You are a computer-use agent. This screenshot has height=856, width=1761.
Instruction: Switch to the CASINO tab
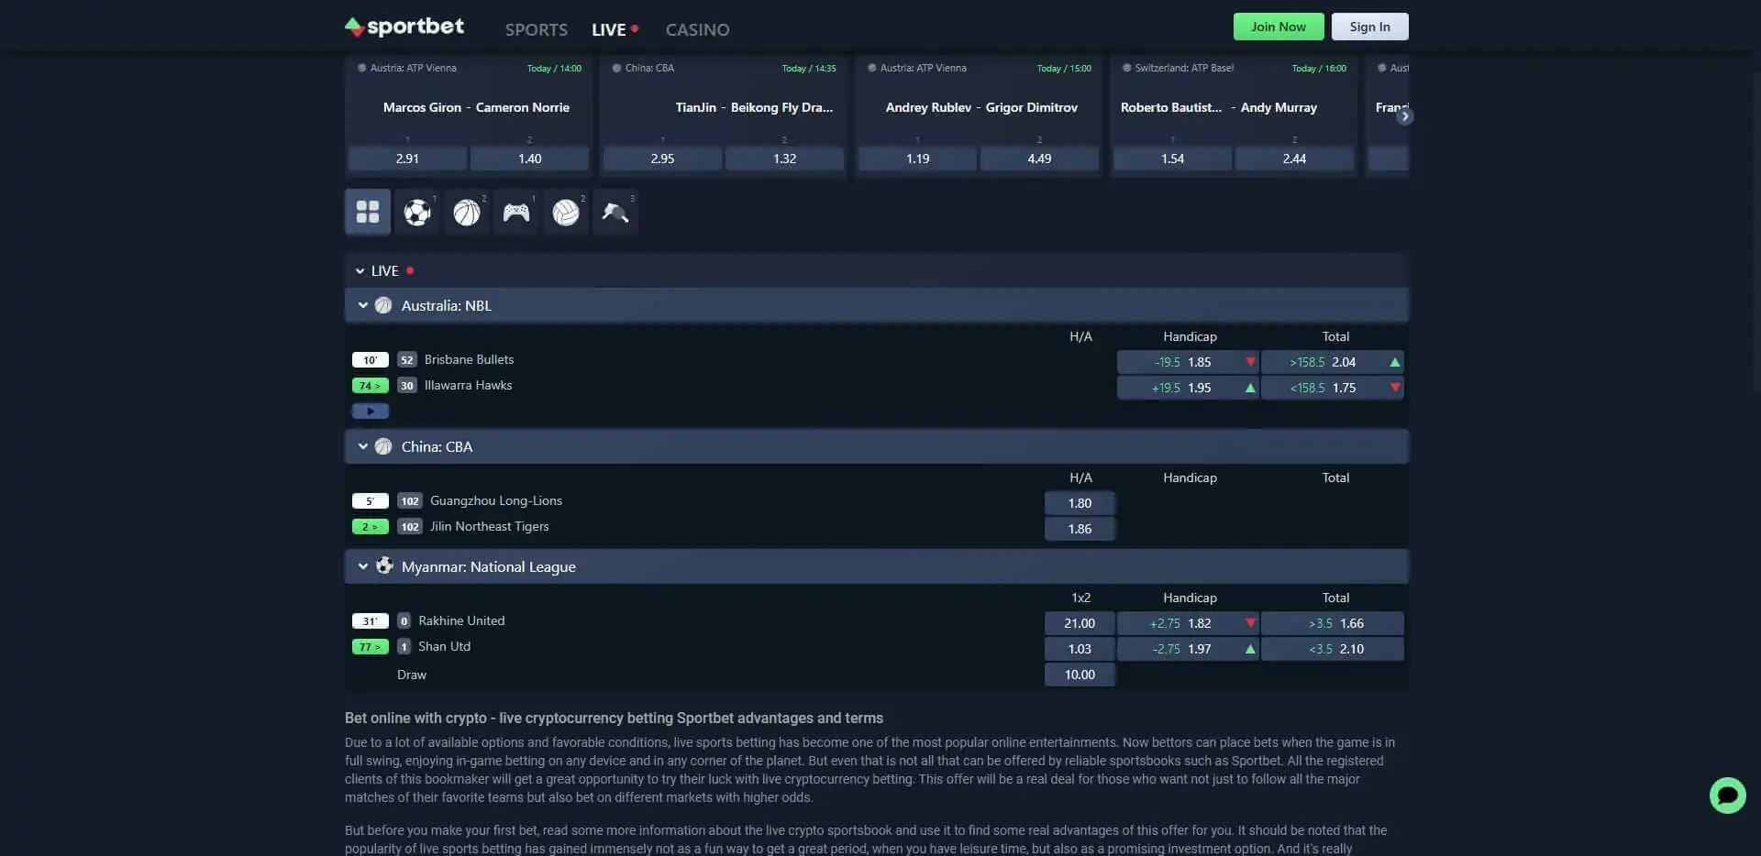tap(697, 29)
